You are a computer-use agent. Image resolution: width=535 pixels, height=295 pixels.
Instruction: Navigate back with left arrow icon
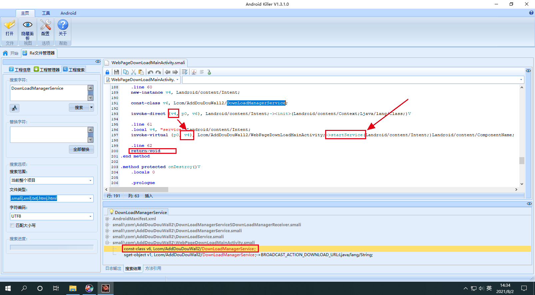point(168,72)
